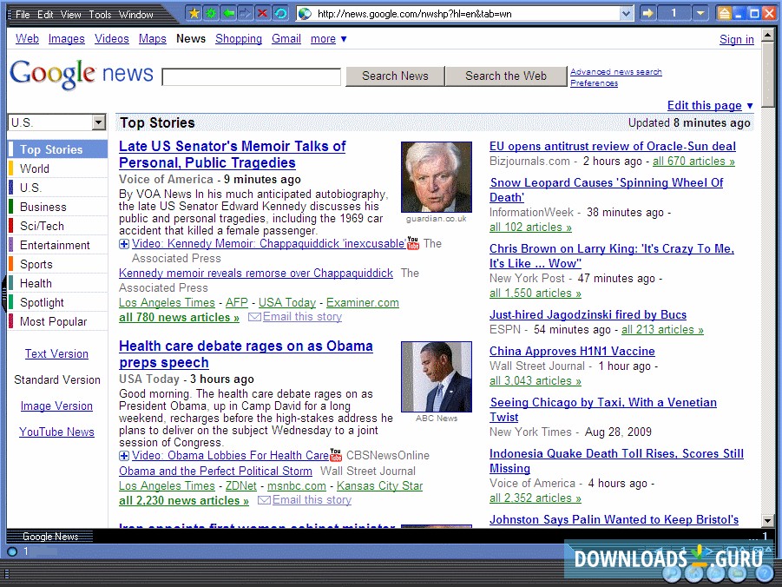Viewport: 782px width, 587px height.
Task: Stop loading with the red X icon
Action: tap(263, 14)
